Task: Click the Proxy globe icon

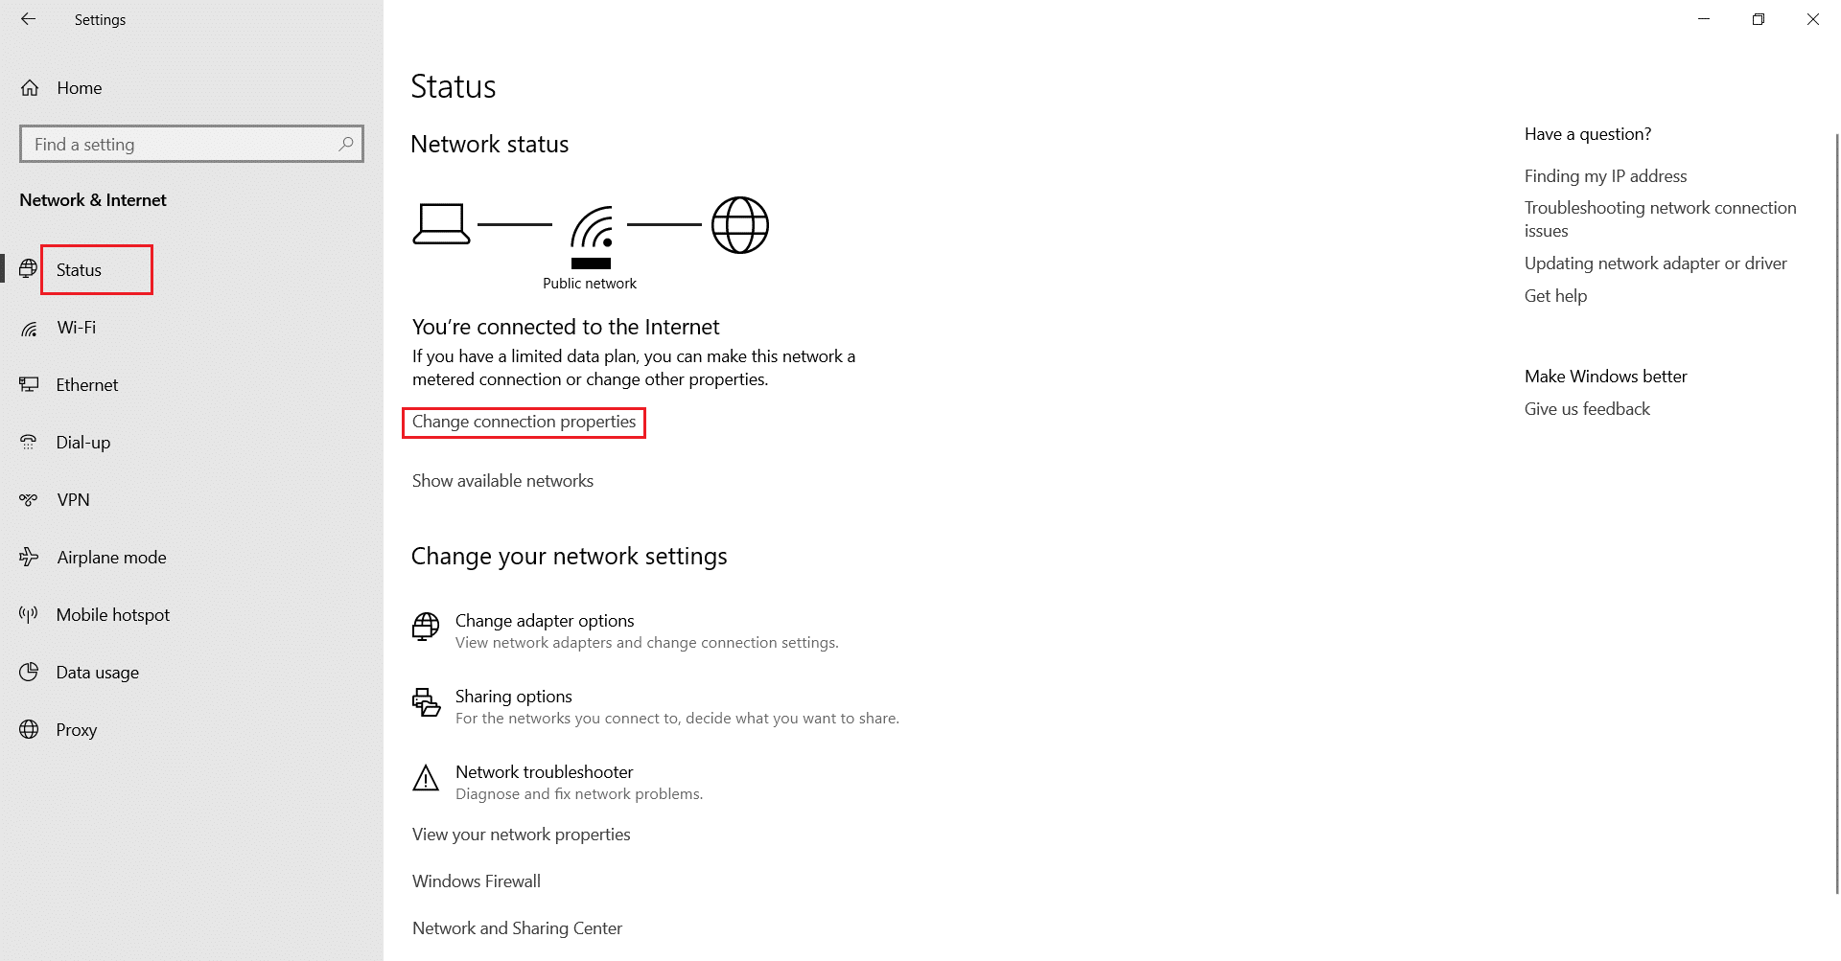Action: click(x=30, y=729)
